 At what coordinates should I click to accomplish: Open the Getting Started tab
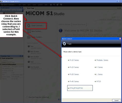pyautogui.click(x=65, y=25)
